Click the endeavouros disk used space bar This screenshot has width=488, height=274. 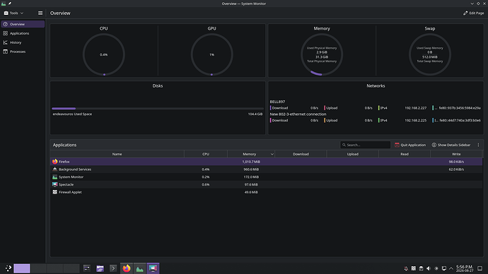click(158, 109)
